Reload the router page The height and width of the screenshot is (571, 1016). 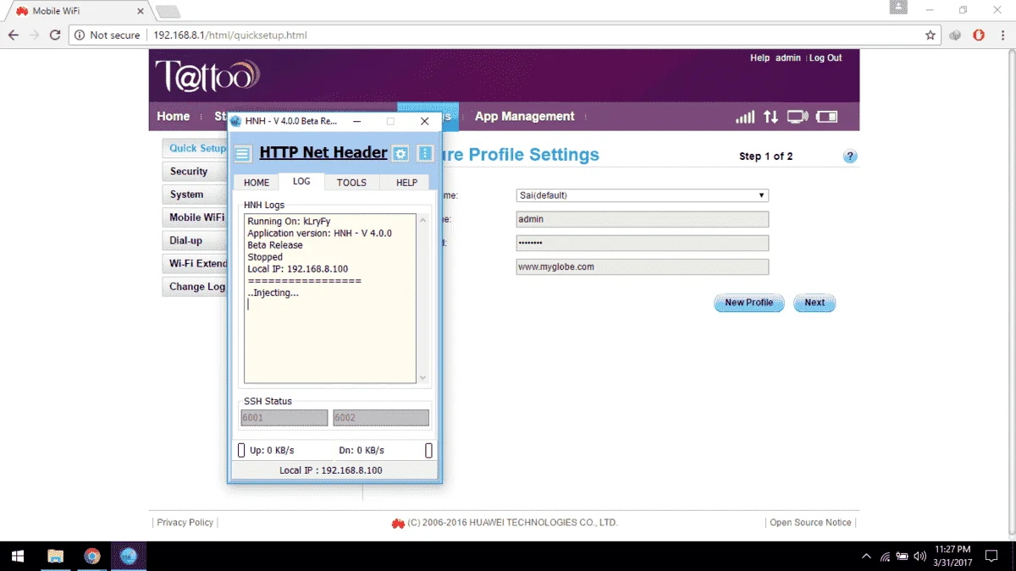tap(55, 36)
